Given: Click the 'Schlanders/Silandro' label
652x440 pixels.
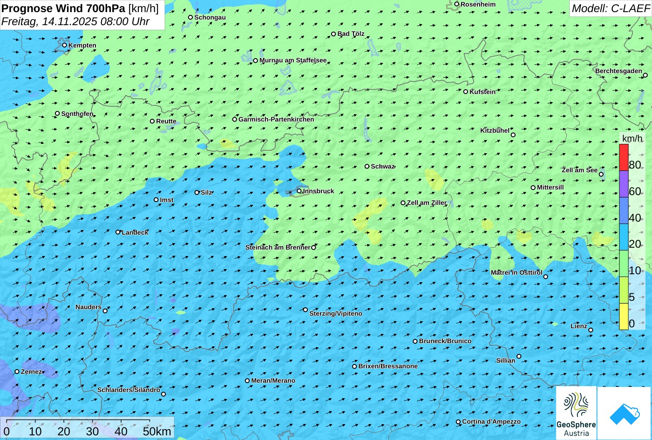Looking at the screenshot, I should (x=129, y=390).
